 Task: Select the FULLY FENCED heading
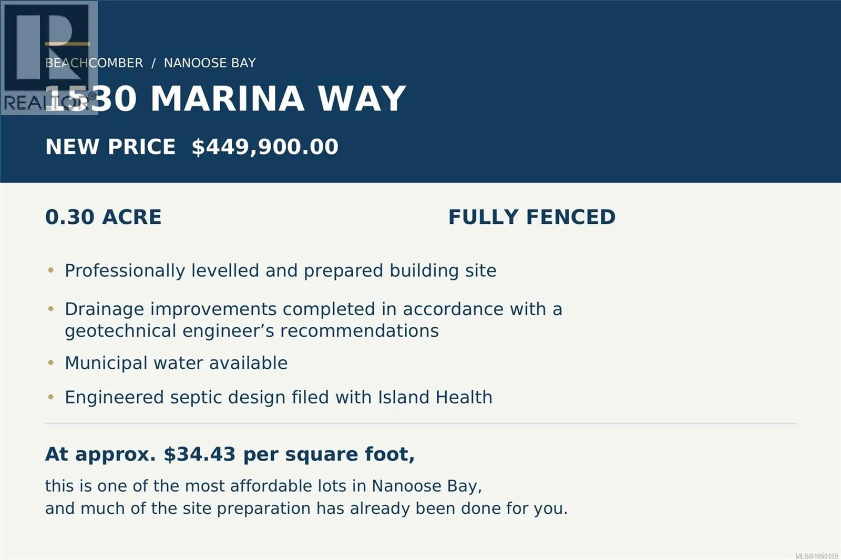pos(532,217)
